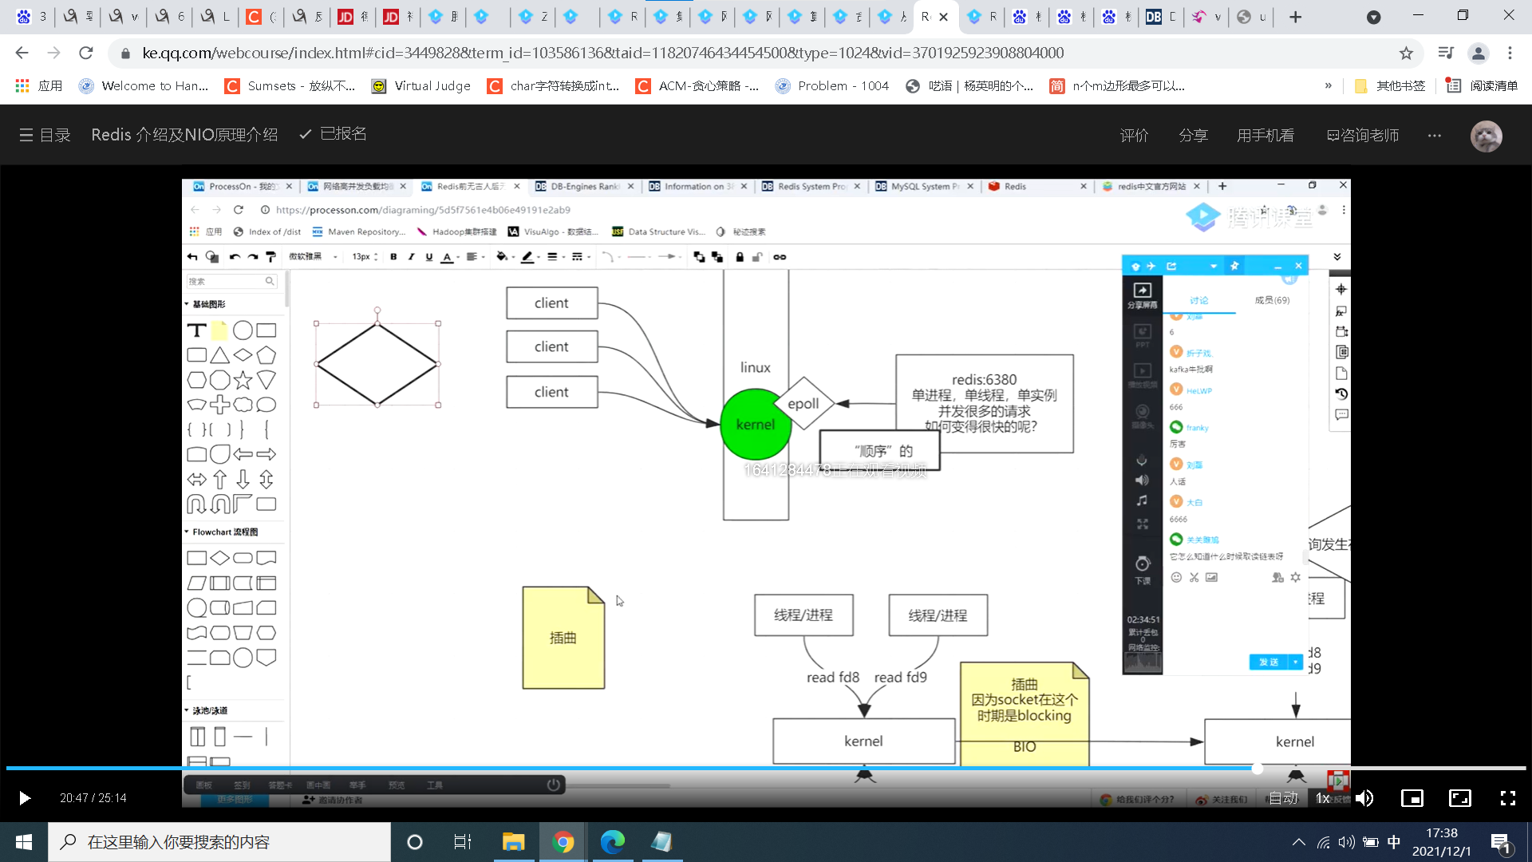Open battery status in system tray
The height and width of the screenshot is (862, 1532).
coord(1371,842)
